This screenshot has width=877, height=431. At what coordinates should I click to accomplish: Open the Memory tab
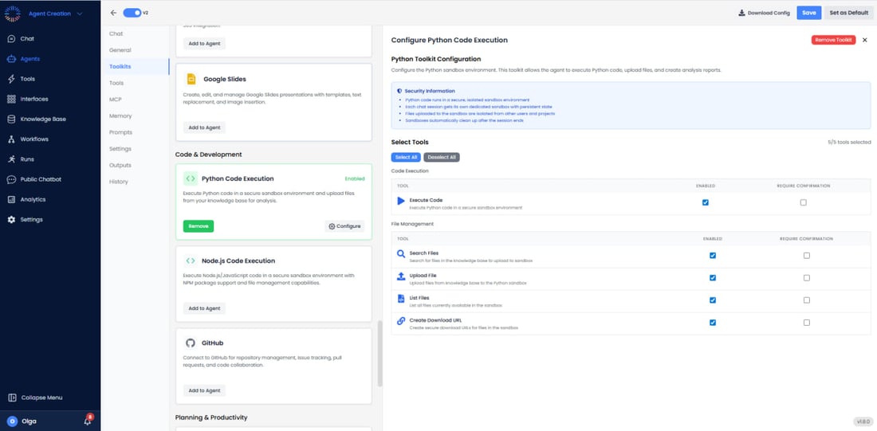(x=120, y=116)
